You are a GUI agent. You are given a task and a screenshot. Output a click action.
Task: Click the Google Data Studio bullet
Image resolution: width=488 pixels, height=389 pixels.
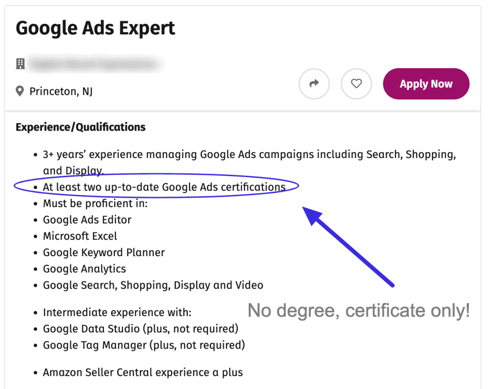coord(140,329)
